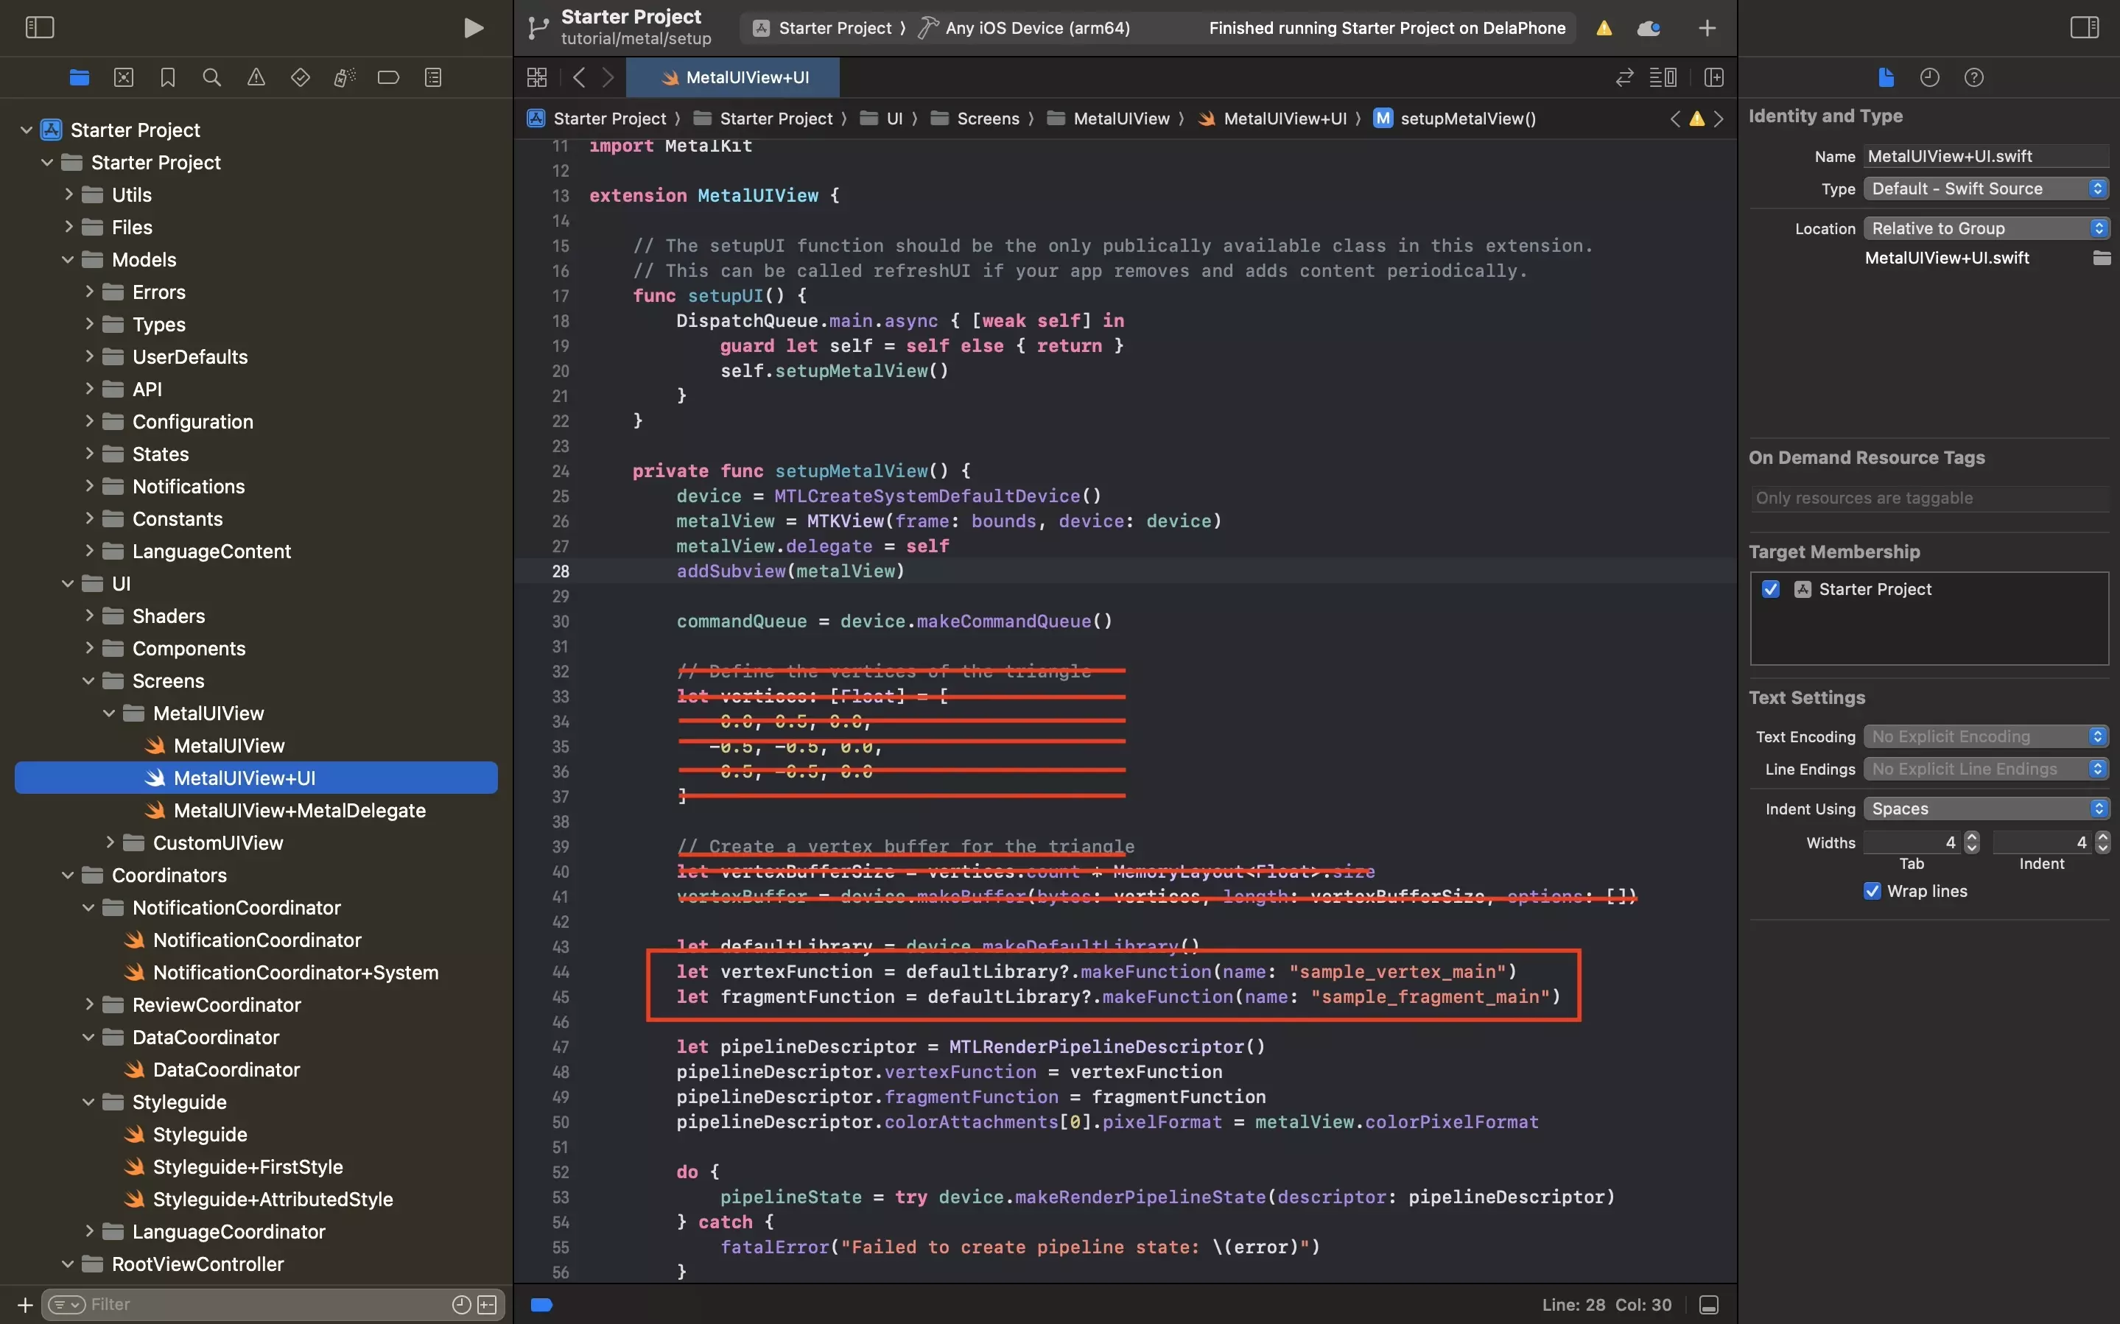
Task: Toggle source control status filter
Action: (487, 1305)
